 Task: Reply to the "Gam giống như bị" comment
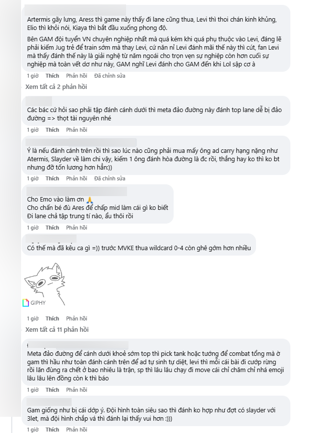coord(77,430)
